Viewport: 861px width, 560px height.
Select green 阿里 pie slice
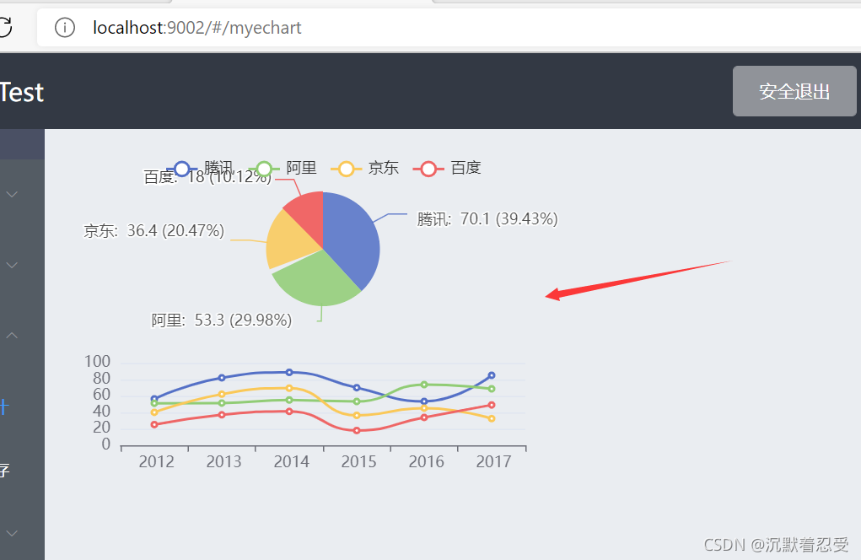pyautogui.click(x=319, y=280)
